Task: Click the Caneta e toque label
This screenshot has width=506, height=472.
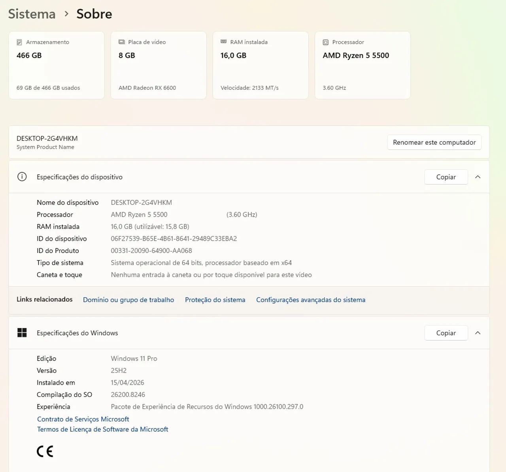Action: (59, 275)
